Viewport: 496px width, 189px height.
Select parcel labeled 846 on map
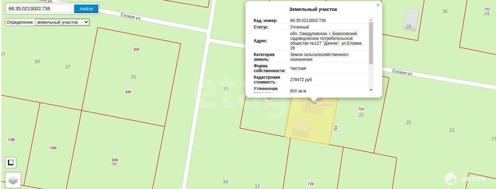[115, 160]
